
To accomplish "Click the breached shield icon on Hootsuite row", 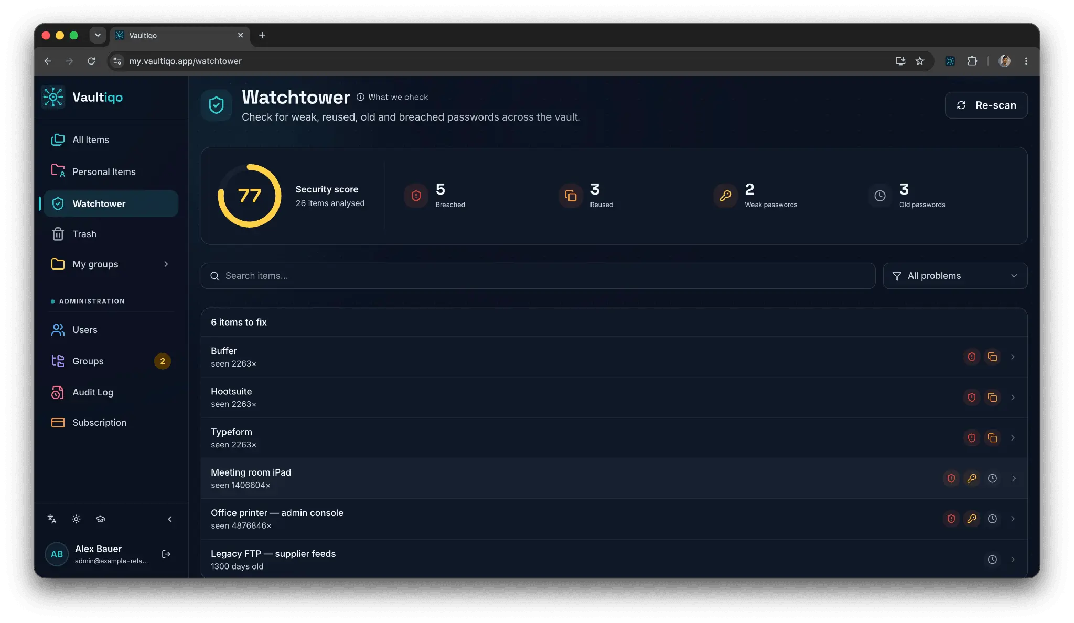I will tap(972, 398).
